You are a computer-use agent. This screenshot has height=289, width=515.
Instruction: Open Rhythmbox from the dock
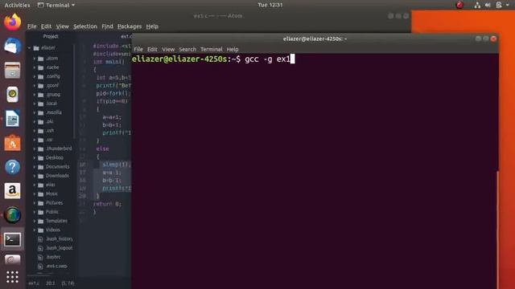pyautogui.click(x=13, y=95)
